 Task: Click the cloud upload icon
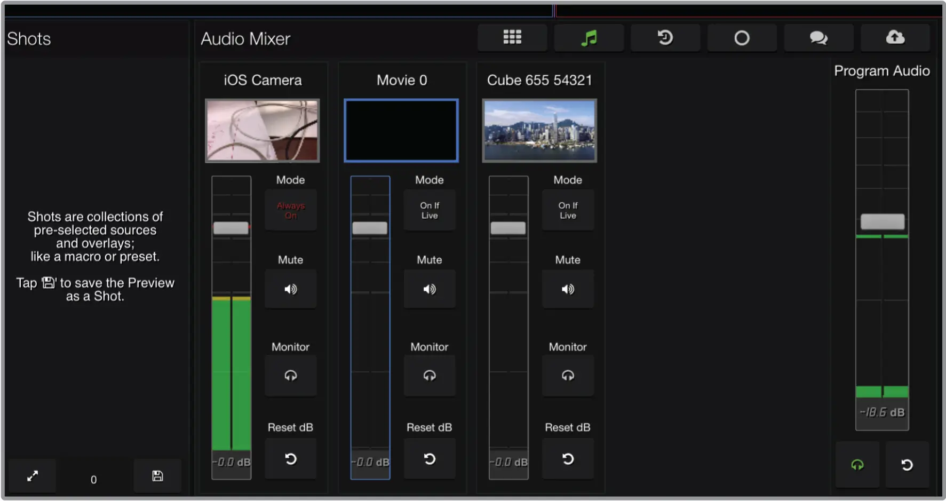896,38
